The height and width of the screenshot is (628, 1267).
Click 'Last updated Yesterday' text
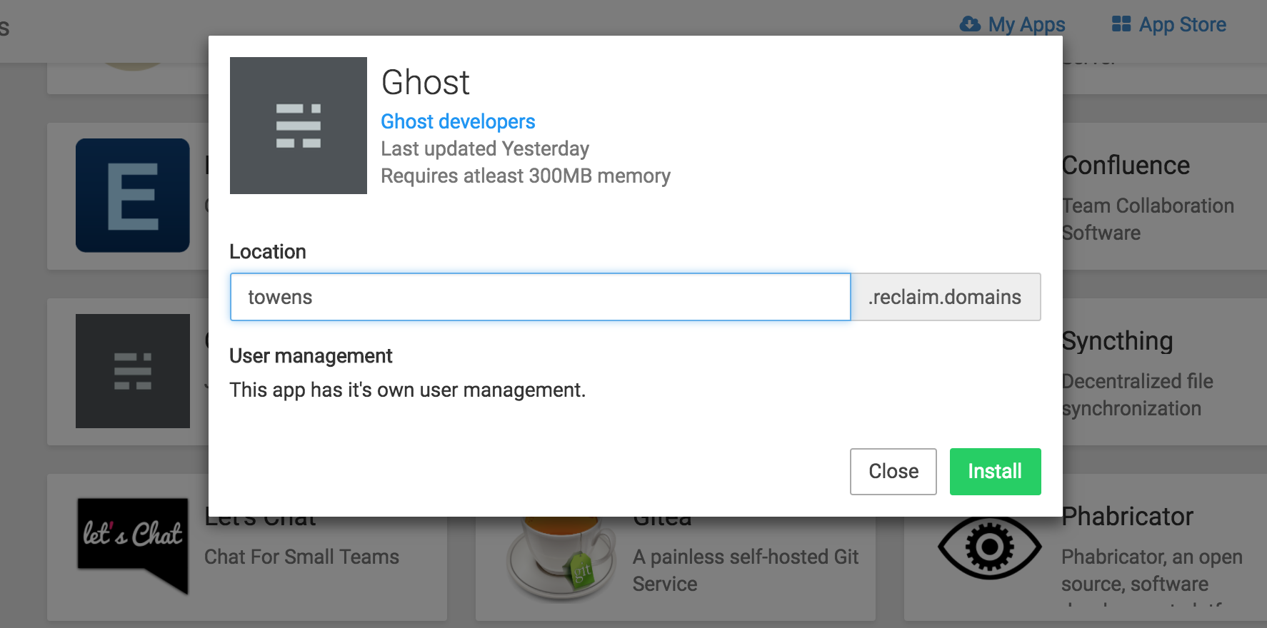point(485,148)
